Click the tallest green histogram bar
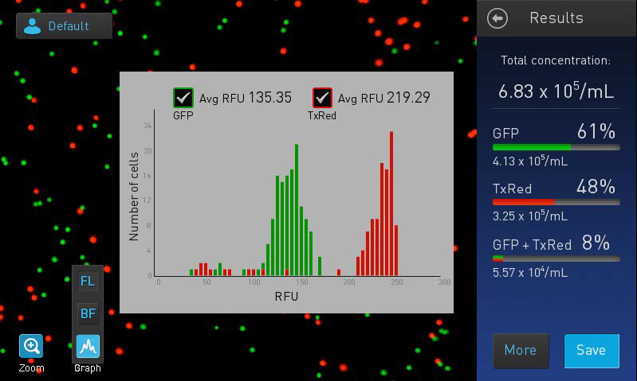This screenshot has height=381, width=637. tap(297, 210)
